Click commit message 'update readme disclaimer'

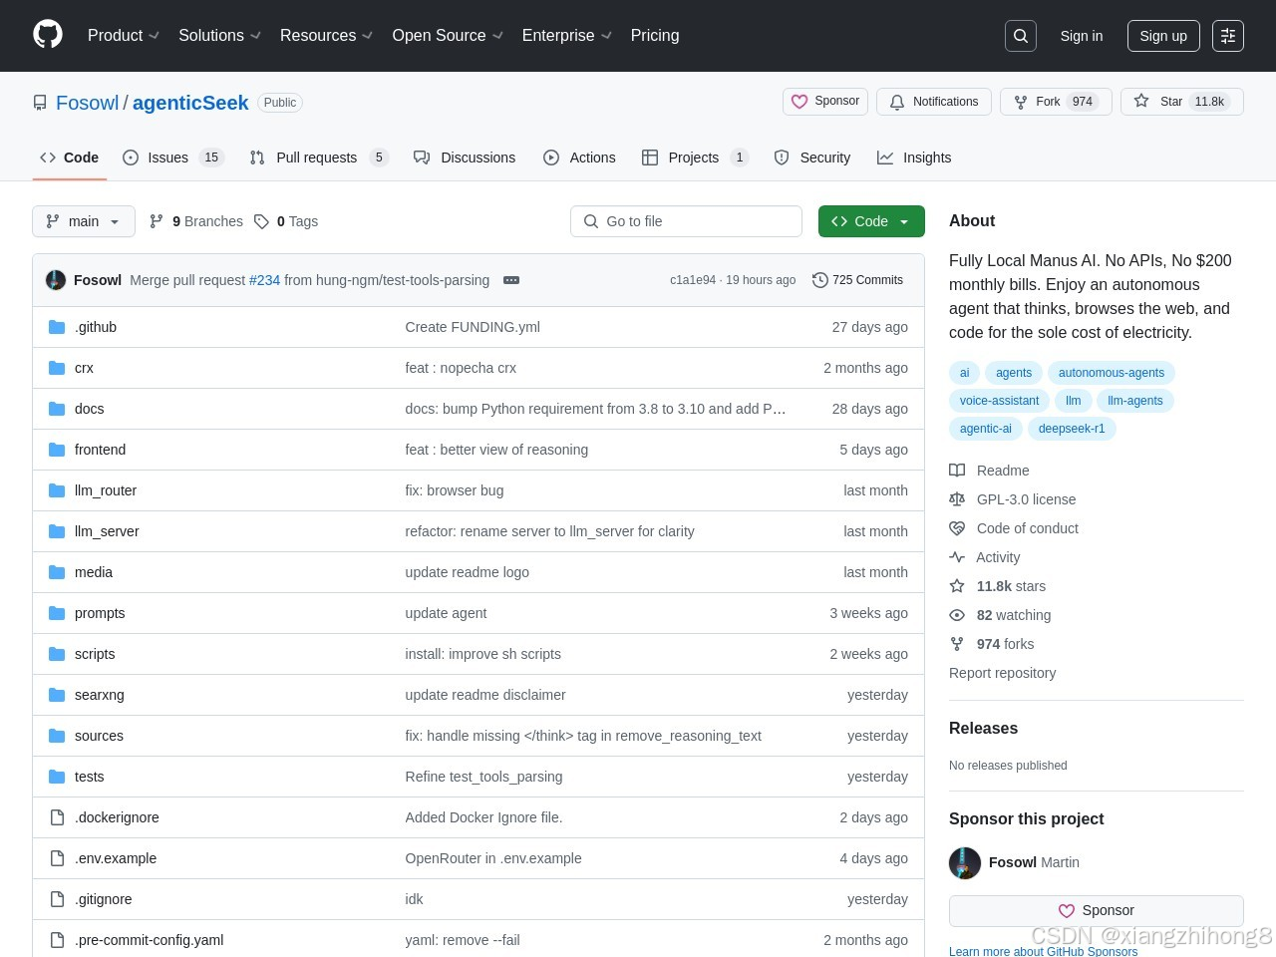pyautogui.click(x=485, y=695)
